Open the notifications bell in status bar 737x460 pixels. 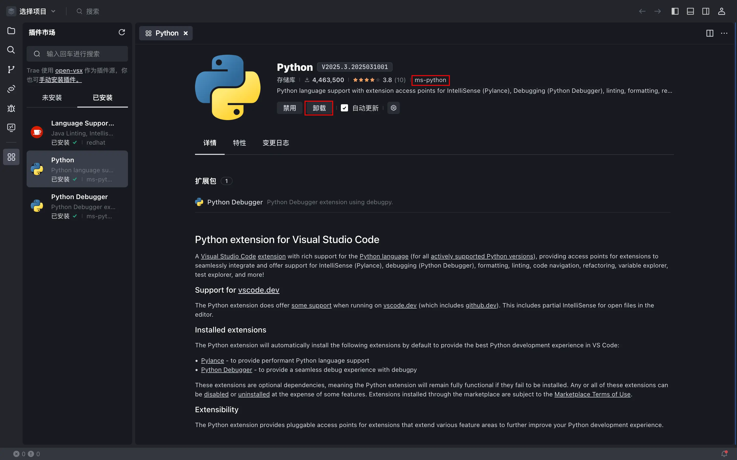[x=724, y=454]
